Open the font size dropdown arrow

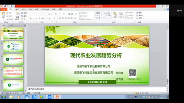47,14
